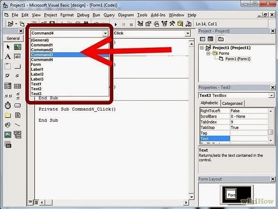Click the Break (pause) toolbar button
Image resolution: width=278 pixels, height=209 pixels.
click(x=124, y=25)
